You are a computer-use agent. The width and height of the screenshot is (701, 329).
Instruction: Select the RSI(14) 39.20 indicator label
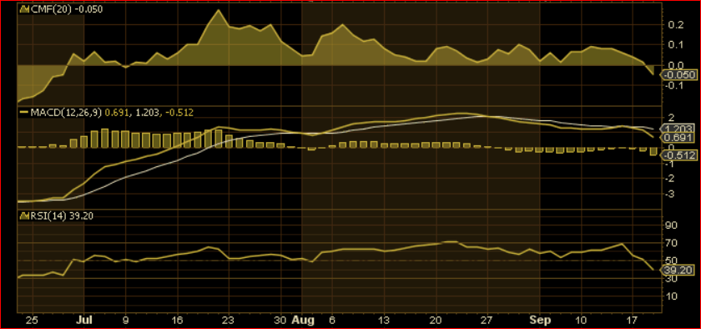(x=61, y=215)
